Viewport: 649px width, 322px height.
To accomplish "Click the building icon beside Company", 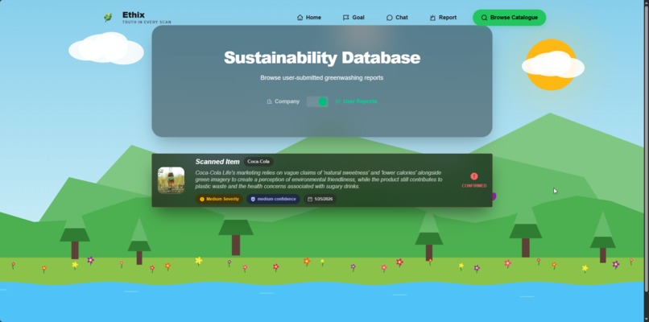I will [x=270, y=101].
